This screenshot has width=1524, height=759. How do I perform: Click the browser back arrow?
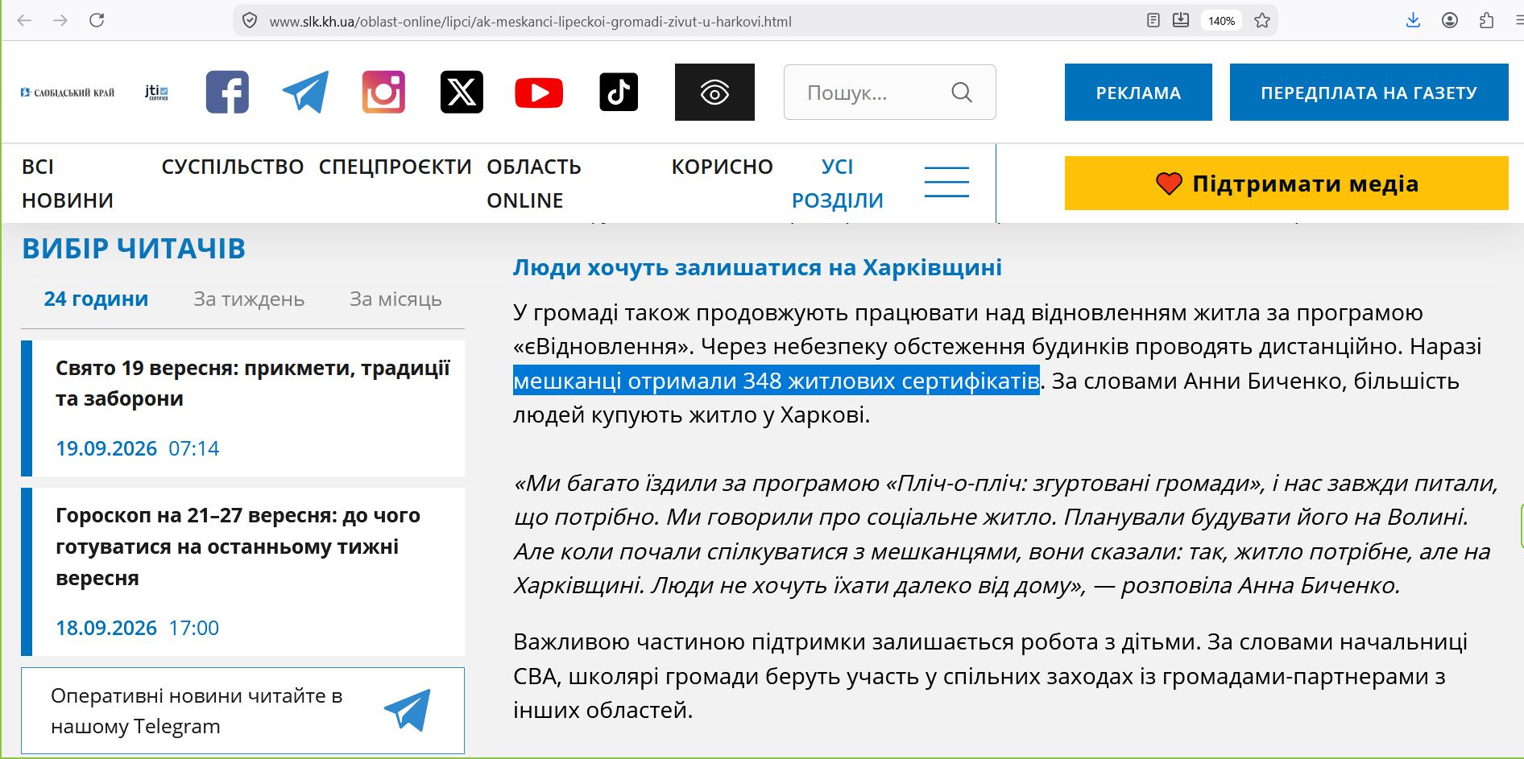click(24, 20)
